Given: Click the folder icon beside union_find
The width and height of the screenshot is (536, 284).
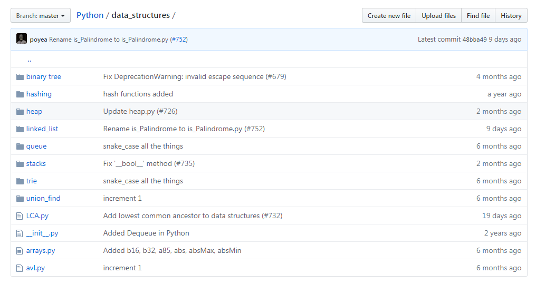Looking at the screenshot, I should 20,199.
